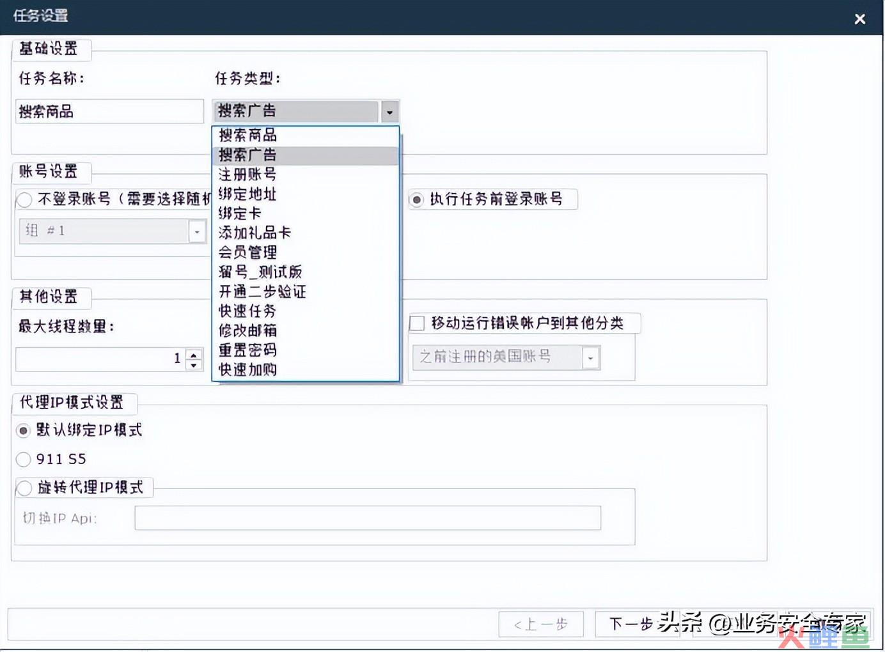Choose 注册账号 from the list
The image size is (885, 652).
pos(306,174)
